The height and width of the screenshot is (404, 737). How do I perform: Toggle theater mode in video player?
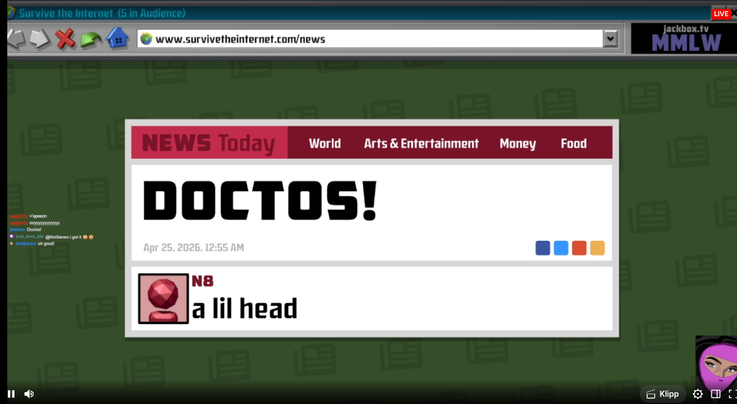click(x=715, y=394)
